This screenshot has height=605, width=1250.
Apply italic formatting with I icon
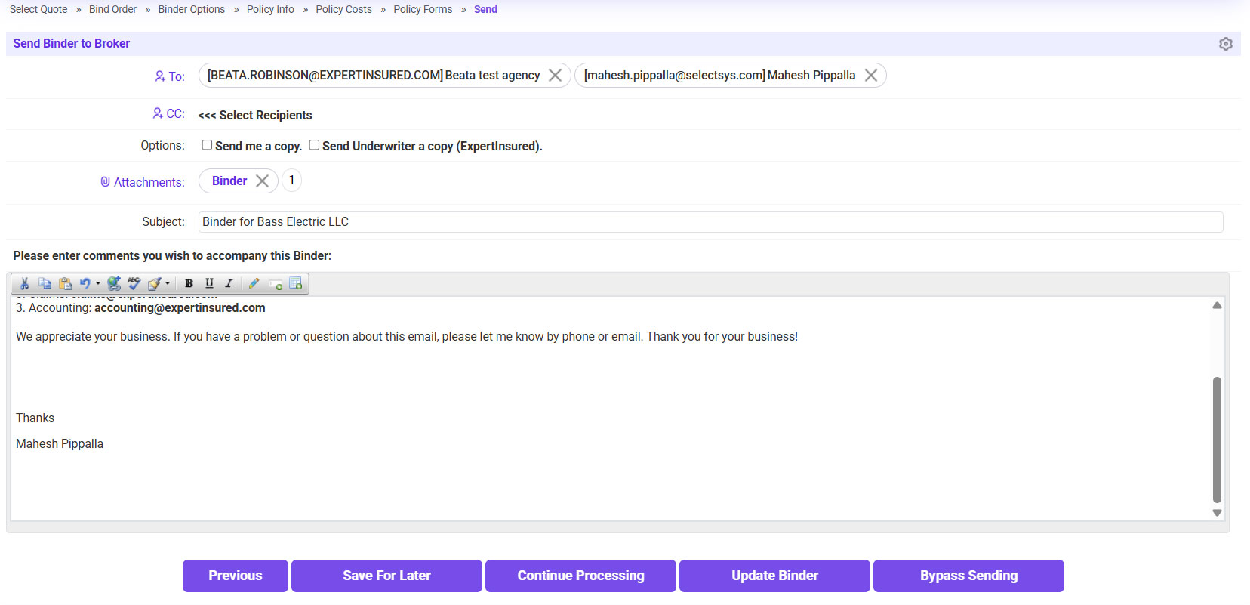tap(229, 283)
